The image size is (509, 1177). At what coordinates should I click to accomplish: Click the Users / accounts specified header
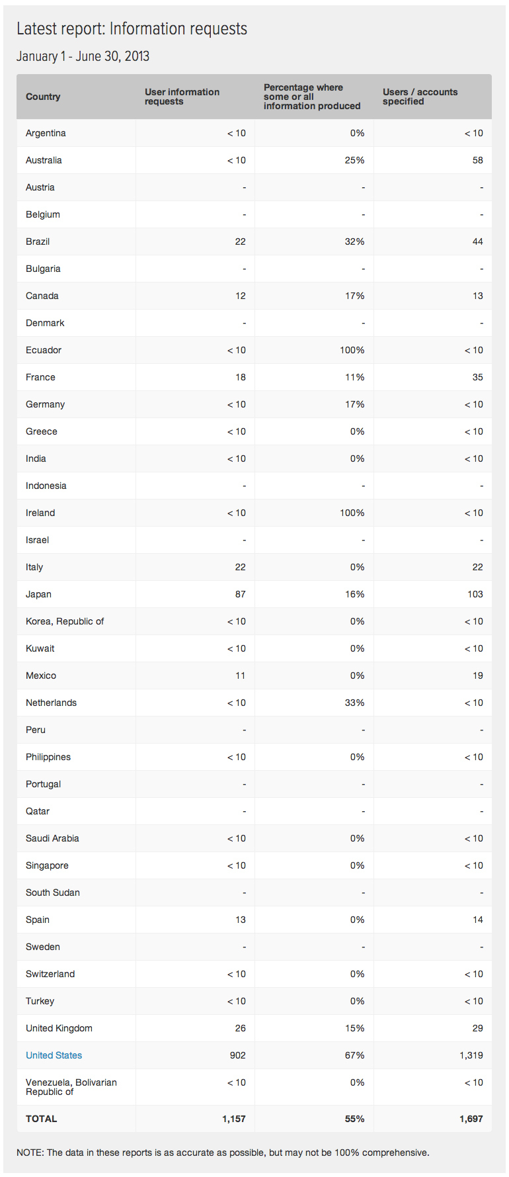(420, 97)
